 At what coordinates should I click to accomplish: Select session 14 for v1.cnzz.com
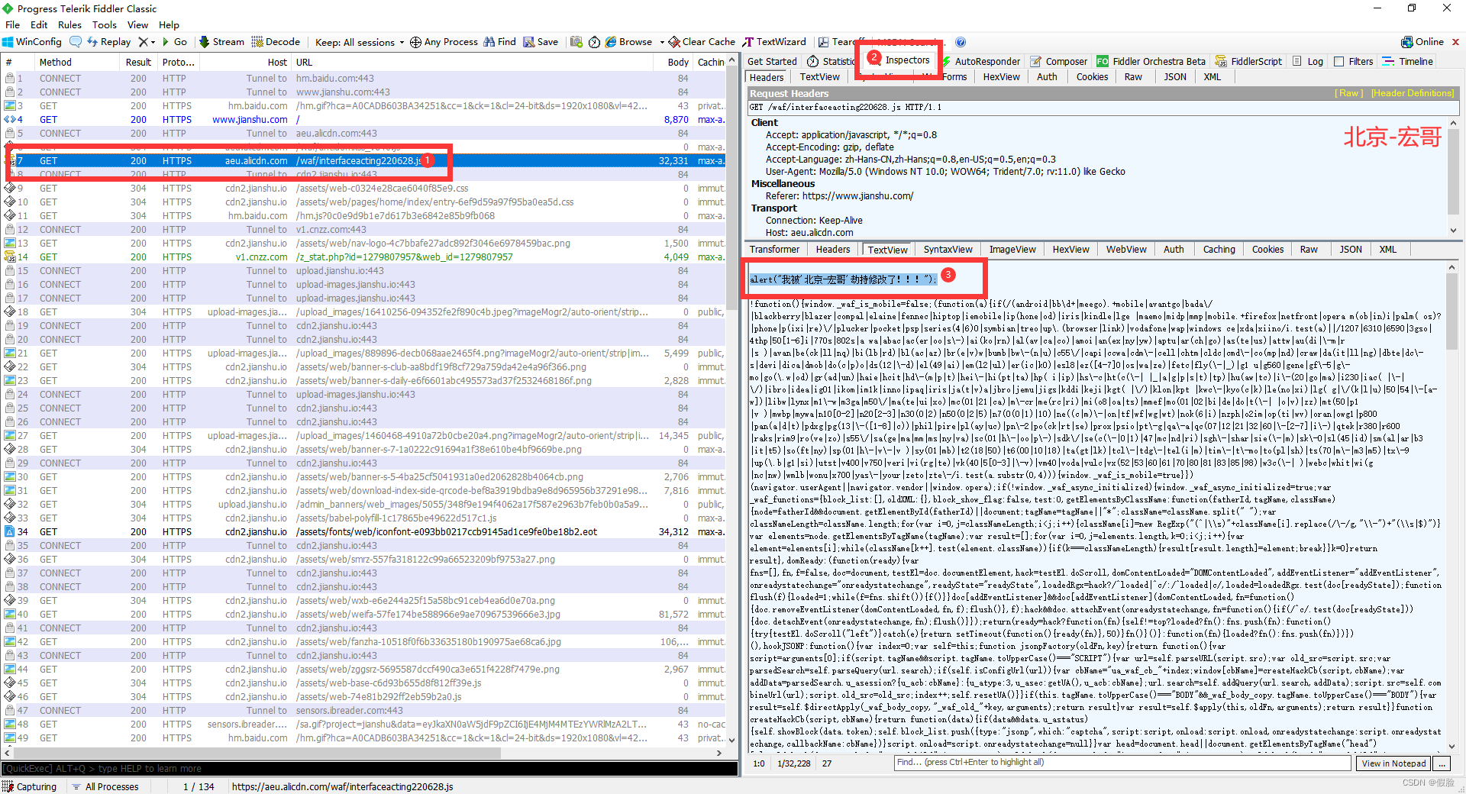pyautogui.click(x=364, y=257)
